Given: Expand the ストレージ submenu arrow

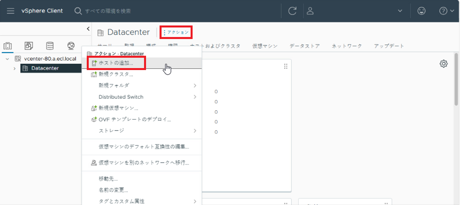Looking at the screenshot, I should click(195, 131).
